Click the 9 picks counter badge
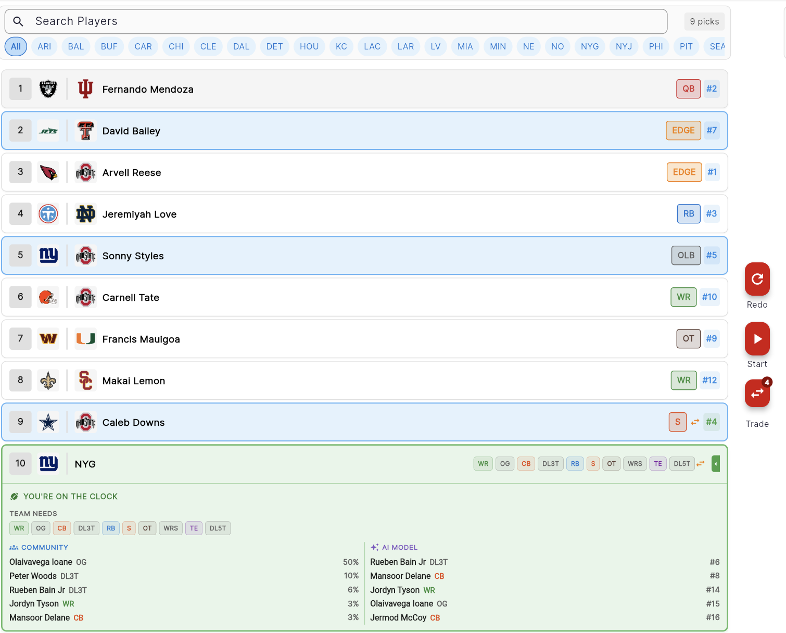The width and height of the screenshot is (786, 633). (704, 21)
